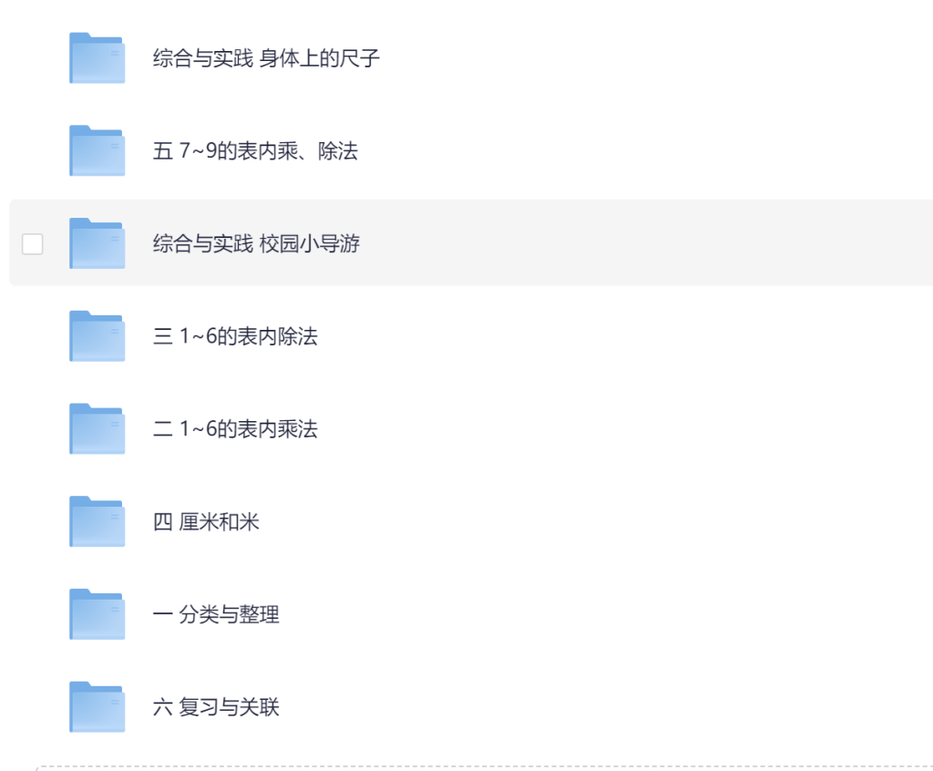
Task: Open the 三 1~6的表内除法 folder name
Action: [235, 337]
